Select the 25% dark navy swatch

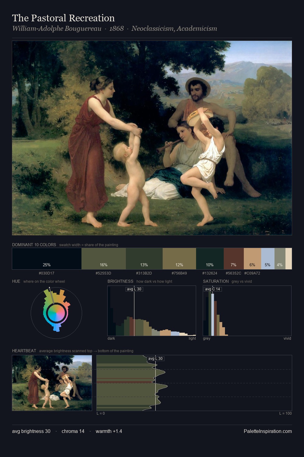coord(47,259)
